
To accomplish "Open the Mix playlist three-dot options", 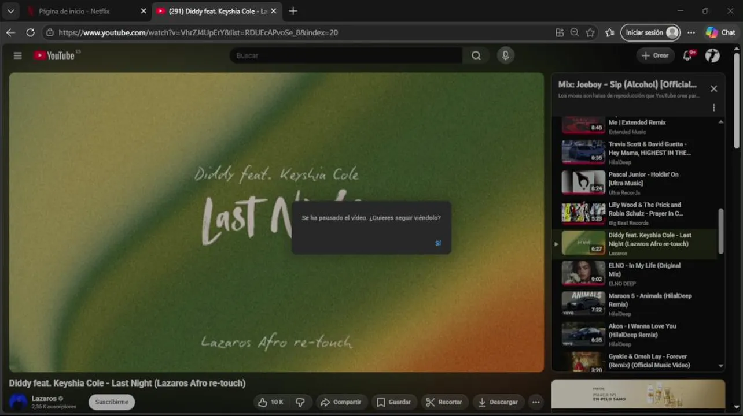I will click(713, 107).
